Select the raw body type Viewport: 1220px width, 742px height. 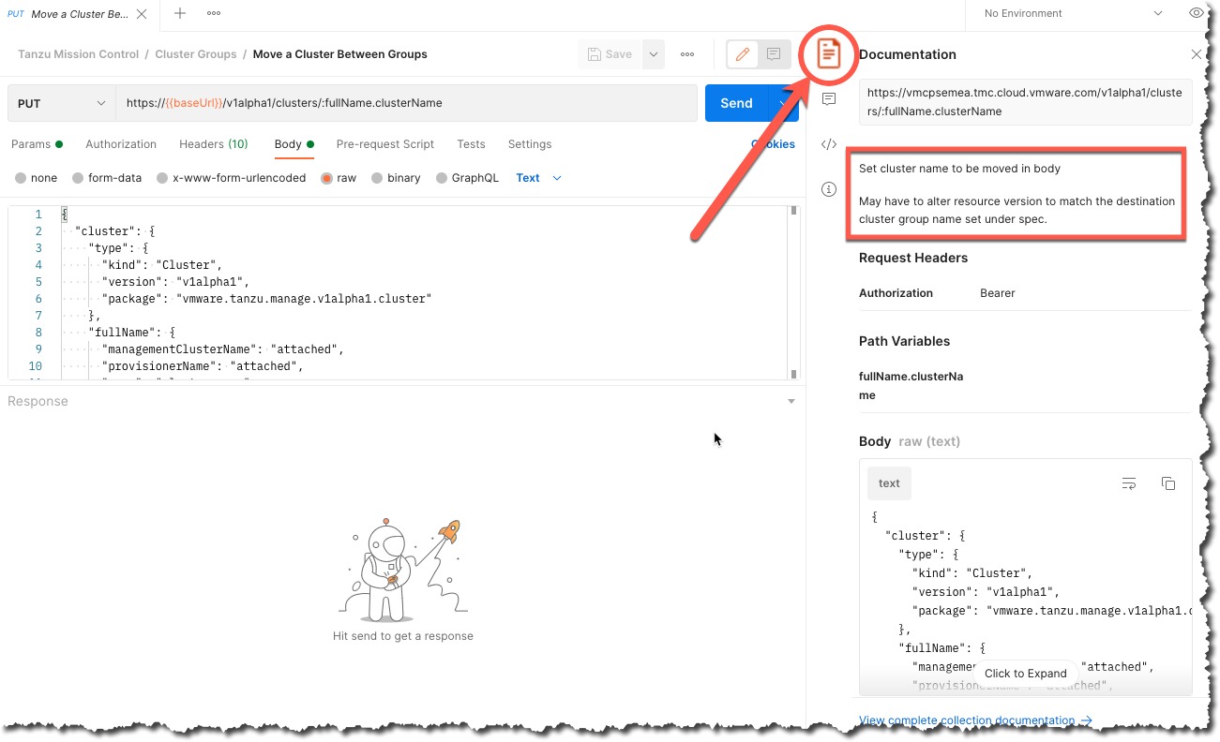point(339,178)
